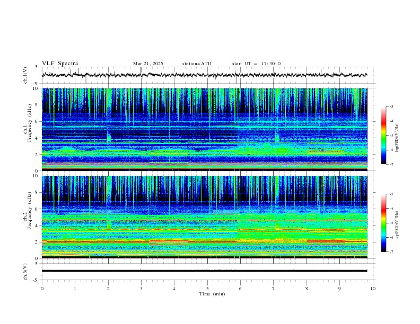Click the "2" tick on the time axis
This screenshot has height=324, width=420.
pyautogui.click(x=108, y=289)
